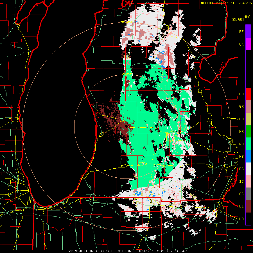Select the GR dusty-pink legend swatch
Image resolution: width=253 pixels, height=253 pixels.
point(248,107)
